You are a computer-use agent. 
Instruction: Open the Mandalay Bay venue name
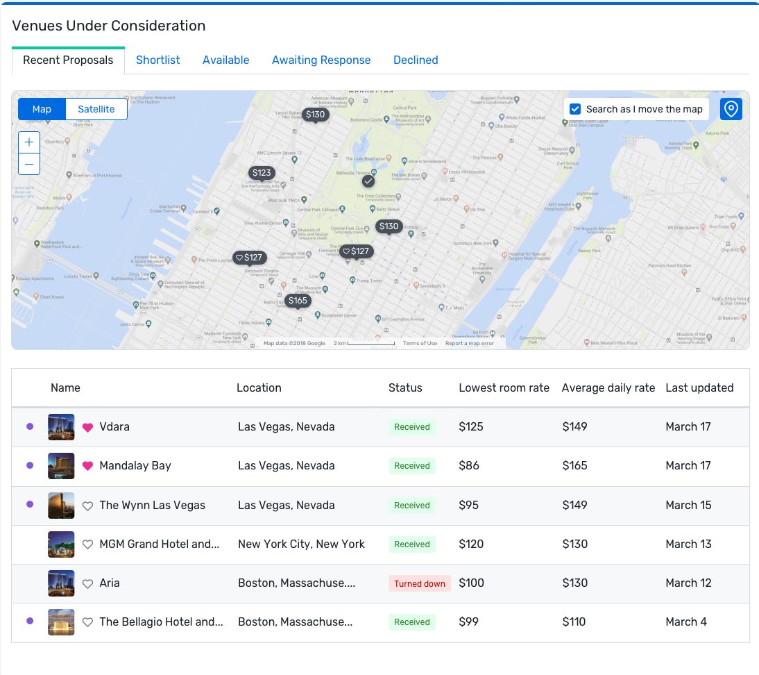[135, 466]
